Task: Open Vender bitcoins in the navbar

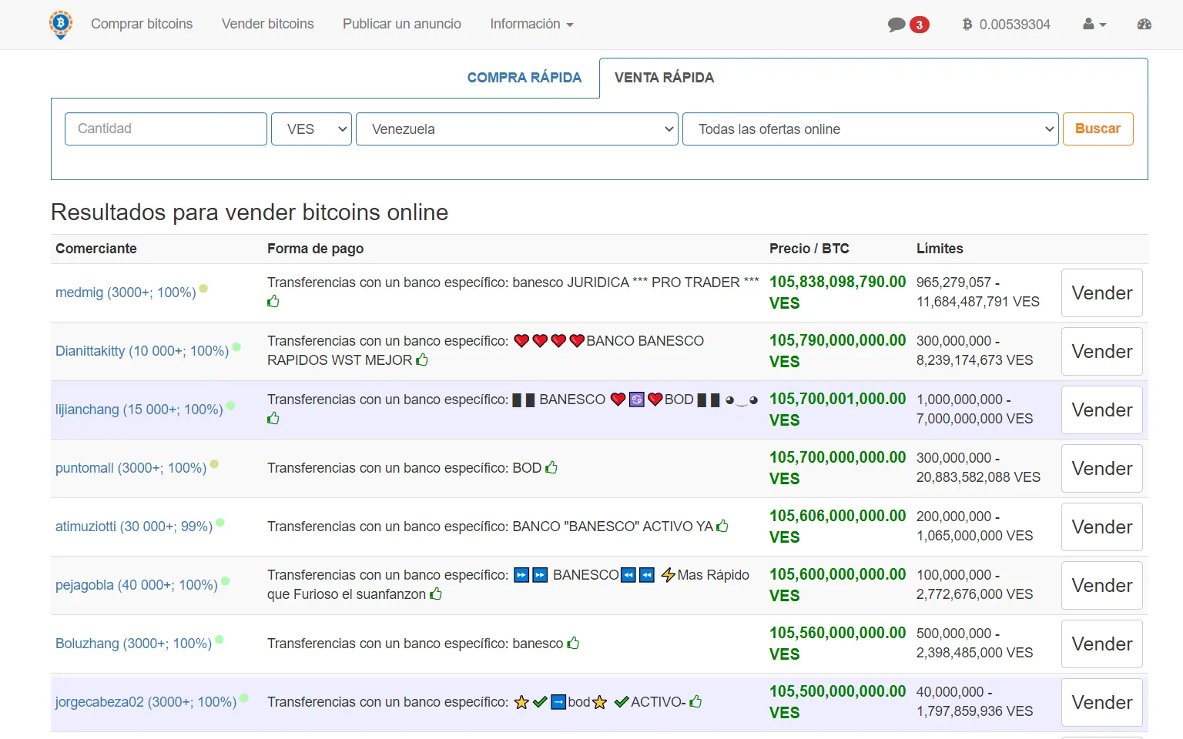Action: [x=268, y=24]
